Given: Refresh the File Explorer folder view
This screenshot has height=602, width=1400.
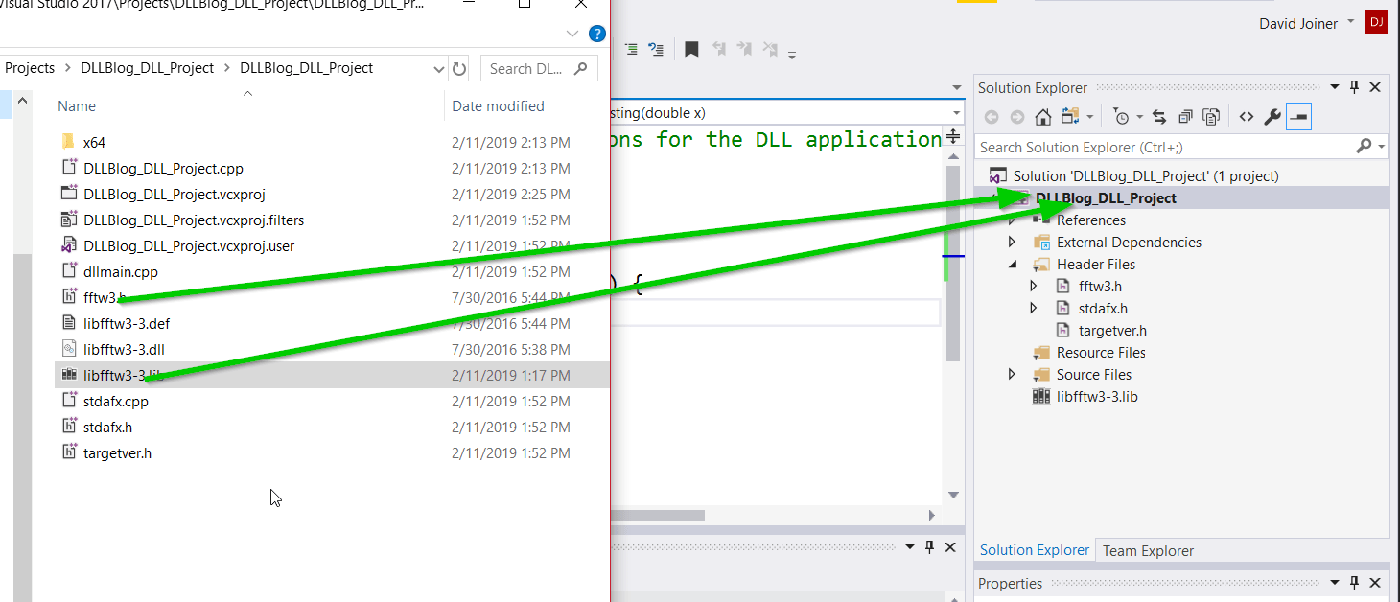Looking at the screenshot, I should click(459, 68).
